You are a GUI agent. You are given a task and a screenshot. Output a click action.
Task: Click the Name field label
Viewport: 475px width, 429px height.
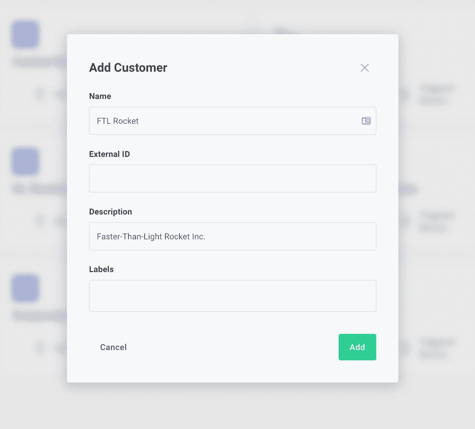tap(100, 96)
